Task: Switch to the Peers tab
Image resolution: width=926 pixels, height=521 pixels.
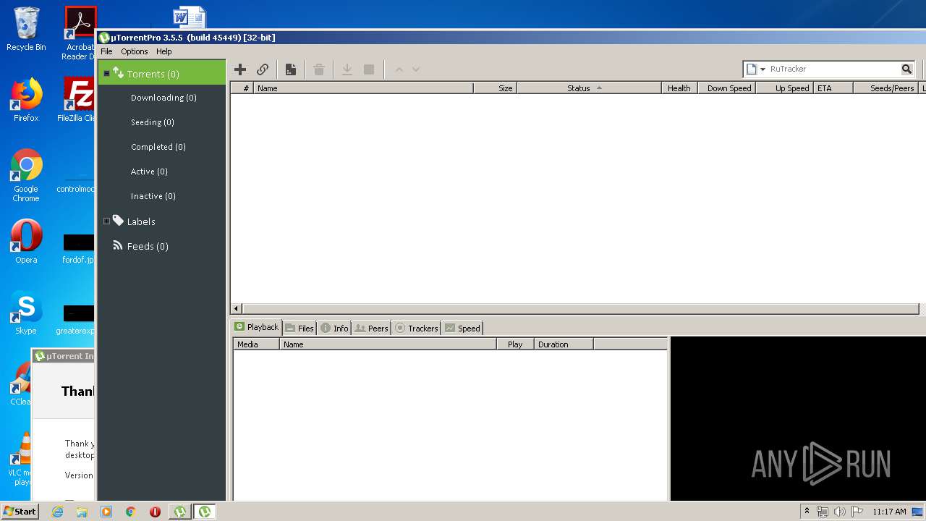Action: pos(371,329)
